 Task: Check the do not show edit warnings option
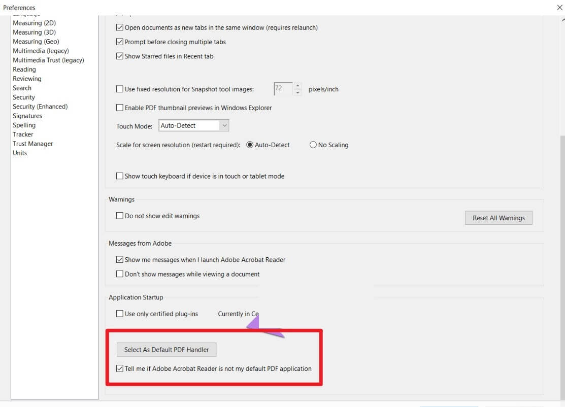120,216
